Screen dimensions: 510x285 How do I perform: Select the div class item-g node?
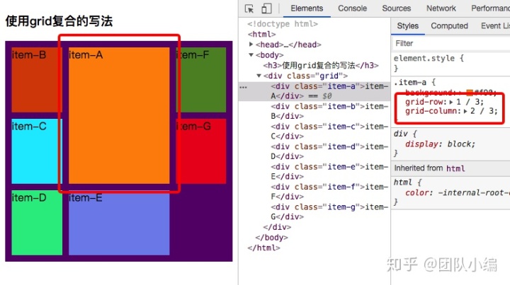pos(329,212)
